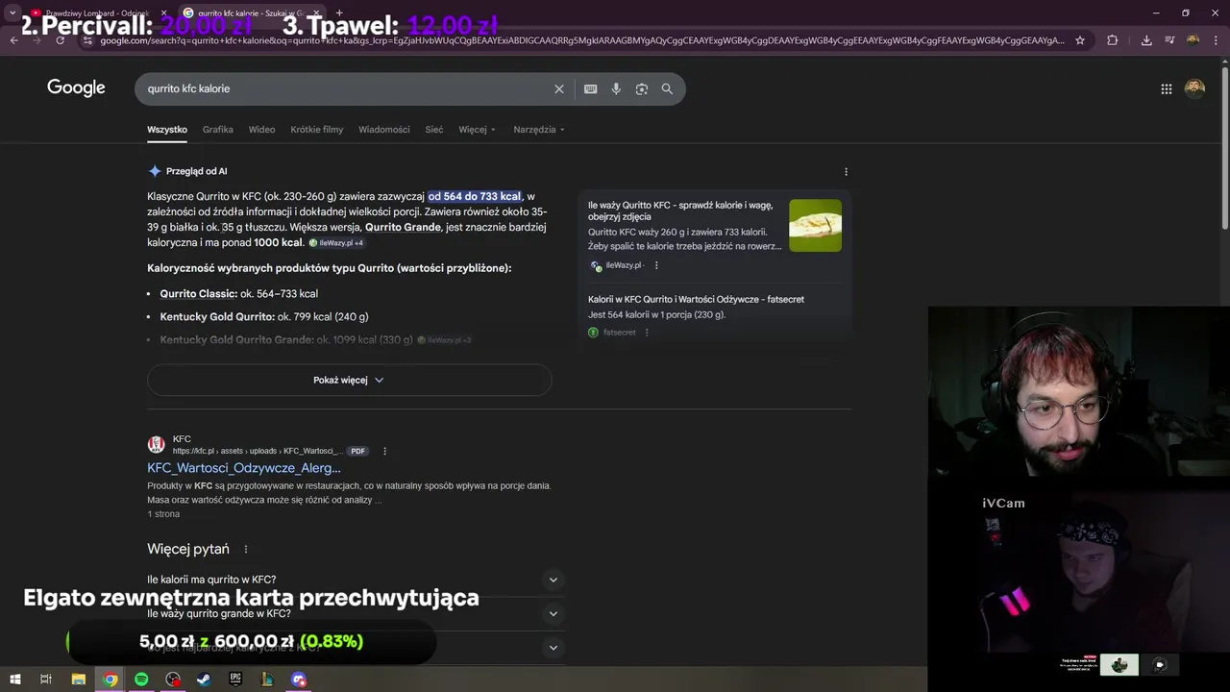1230x692 pixels.
Task: Open Task View on the taskbar
Action: 45,680
